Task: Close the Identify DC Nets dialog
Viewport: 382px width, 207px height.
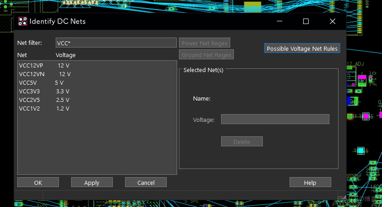Action: [x=333, y=21]
